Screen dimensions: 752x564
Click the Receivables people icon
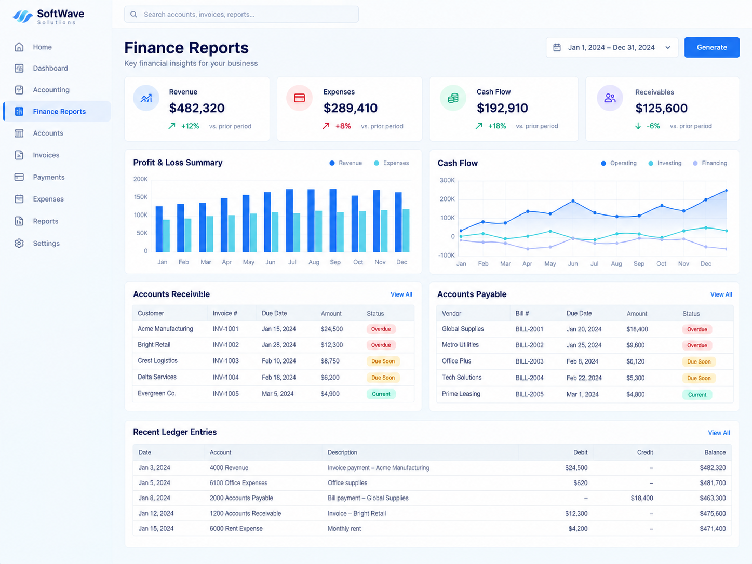coord(610,98)
